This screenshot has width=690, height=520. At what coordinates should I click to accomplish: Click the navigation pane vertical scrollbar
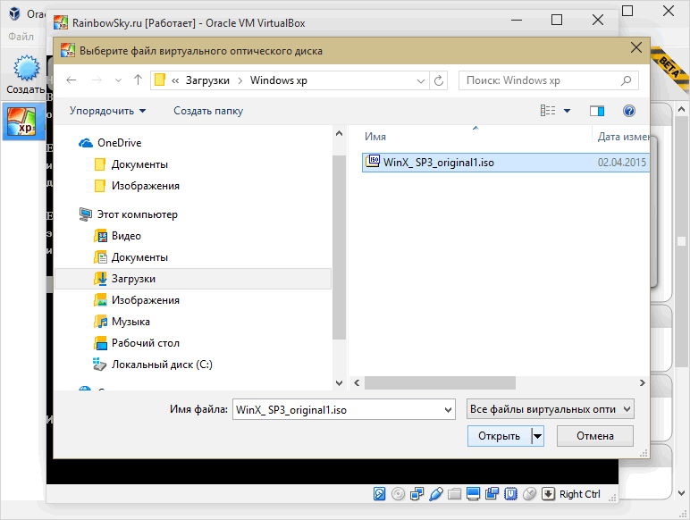[x=339, y=247]
